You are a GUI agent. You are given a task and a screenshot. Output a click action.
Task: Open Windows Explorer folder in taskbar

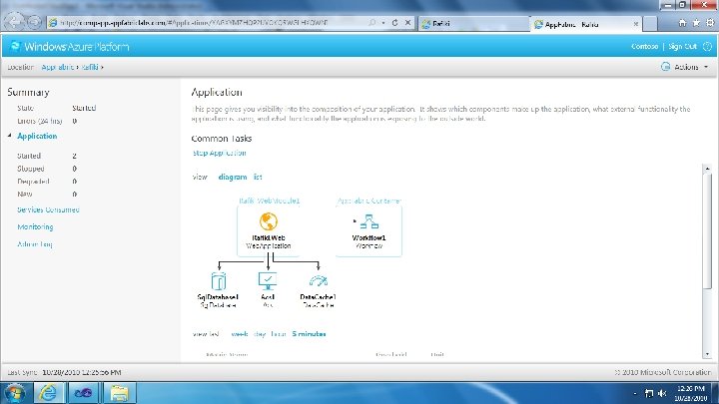[119, 393]
